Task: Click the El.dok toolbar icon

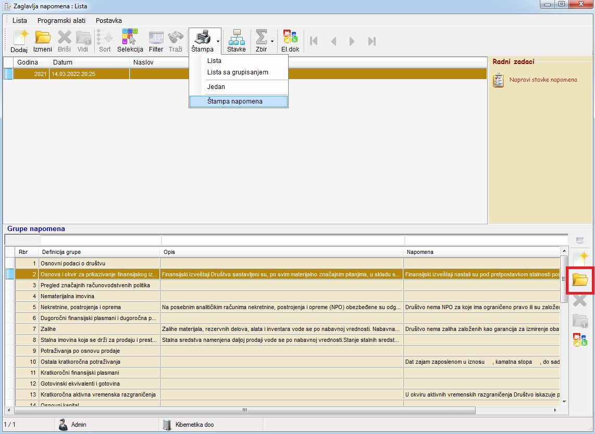Action: click(x=290, y=41)
